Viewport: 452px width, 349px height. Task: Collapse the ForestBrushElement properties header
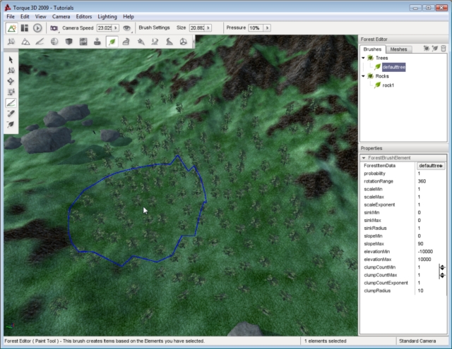coord(364,158)
